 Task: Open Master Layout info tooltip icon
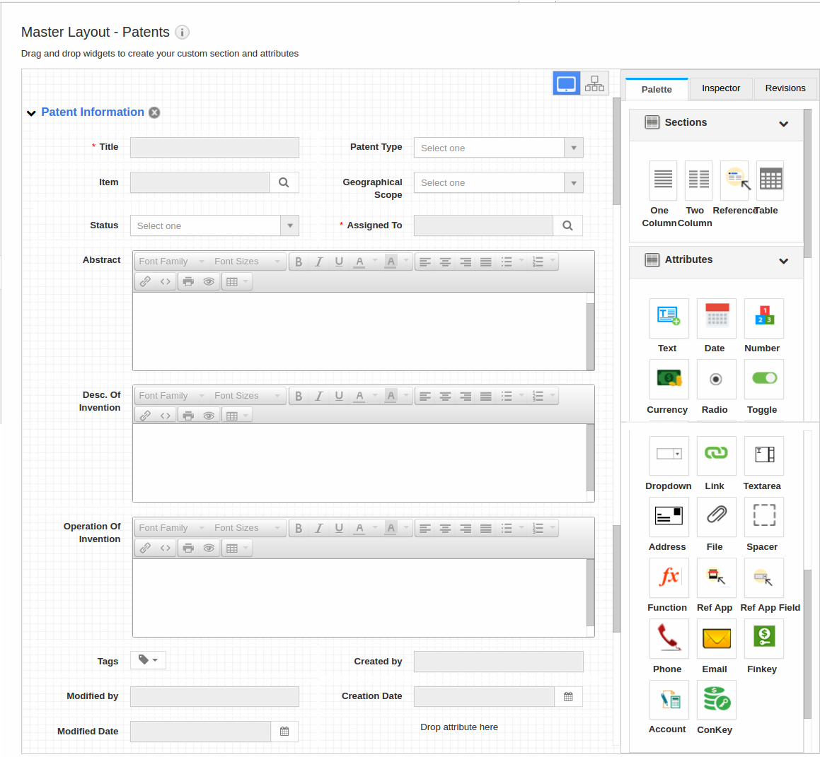click(x=182, y=33)
